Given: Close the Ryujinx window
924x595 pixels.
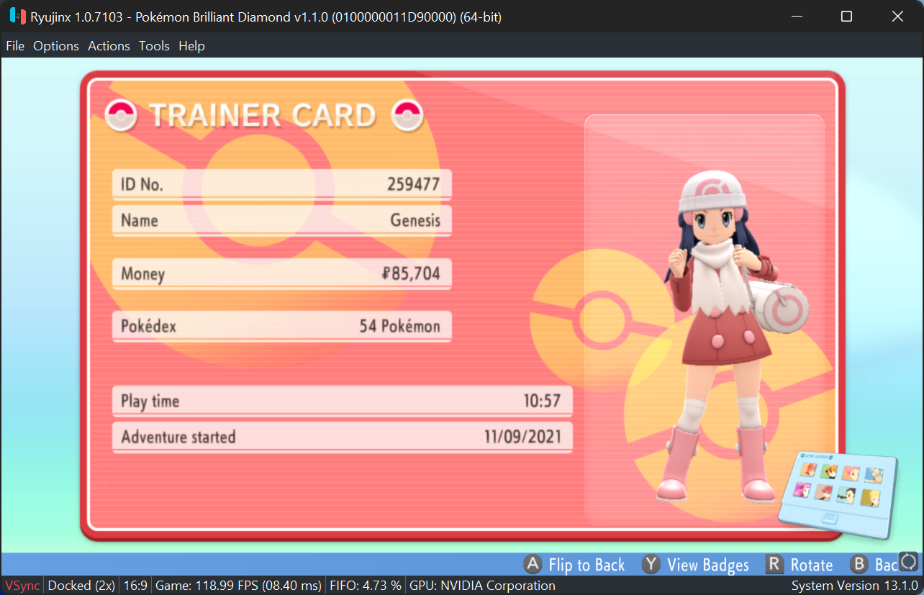Looking at the screenshot, I should 897,16.
